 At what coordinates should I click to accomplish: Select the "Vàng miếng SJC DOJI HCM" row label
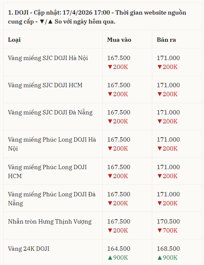click(x=45, y=85)
